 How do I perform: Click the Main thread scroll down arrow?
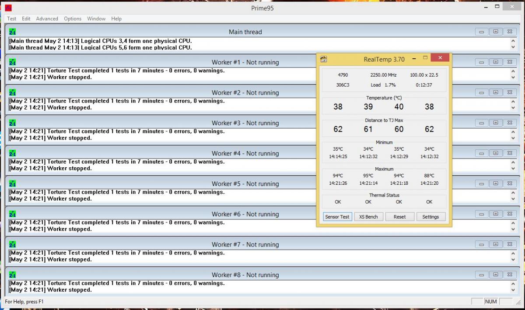pyautogui.click(x=513, y=47)
